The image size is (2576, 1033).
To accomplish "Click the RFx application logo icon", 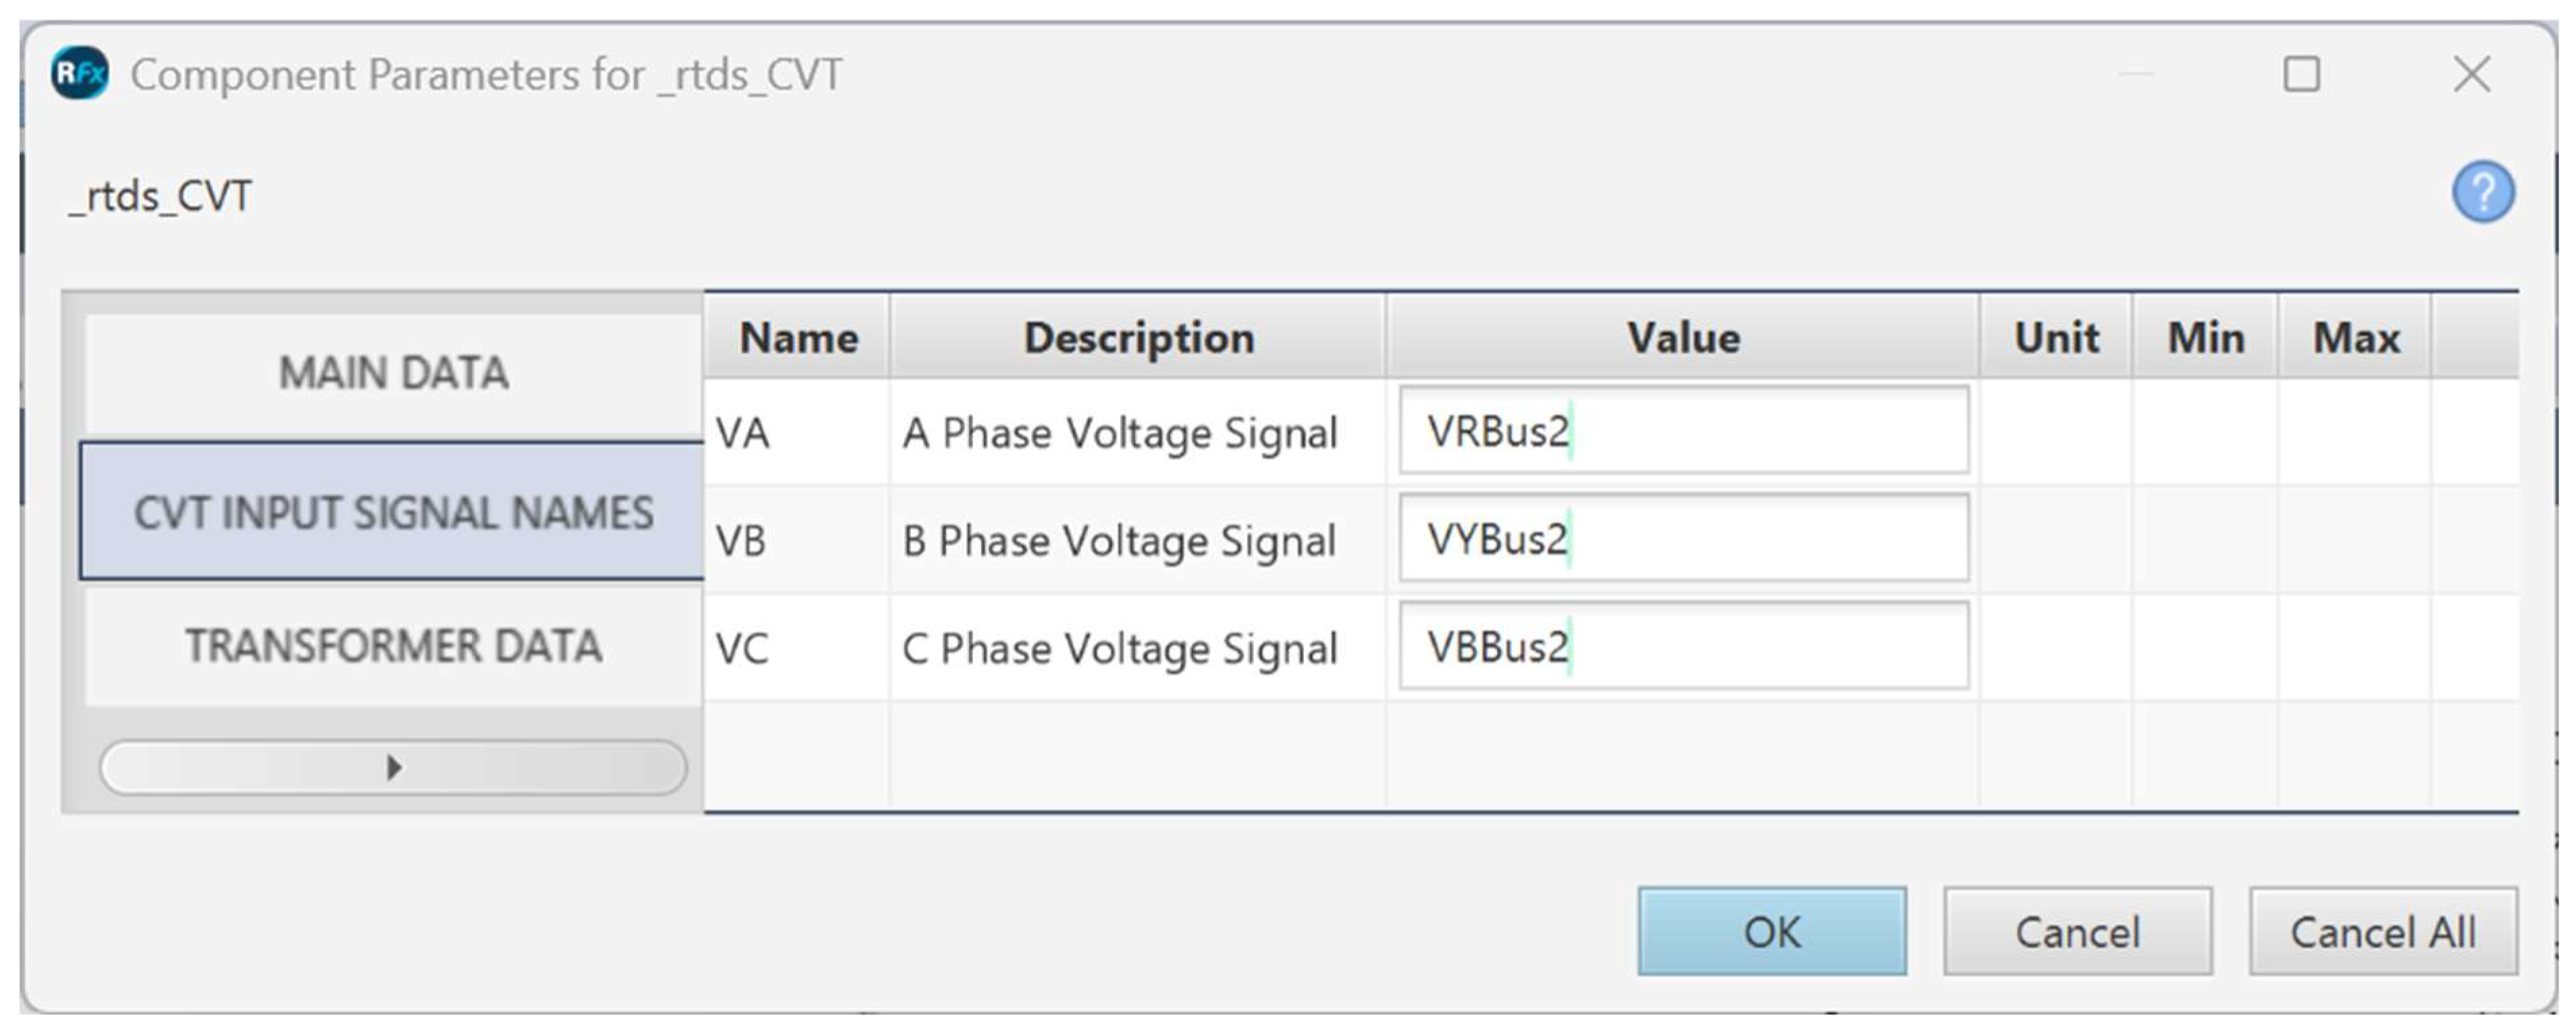I will click(80, 74).
